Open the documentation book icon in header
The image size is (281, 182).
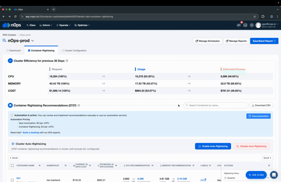click(x=246, y=25)
